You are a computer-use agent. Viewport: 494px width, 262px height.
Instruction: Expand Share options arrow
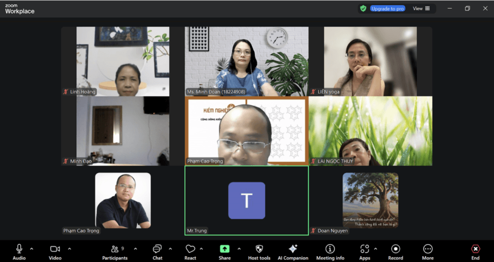click(239, 249)
